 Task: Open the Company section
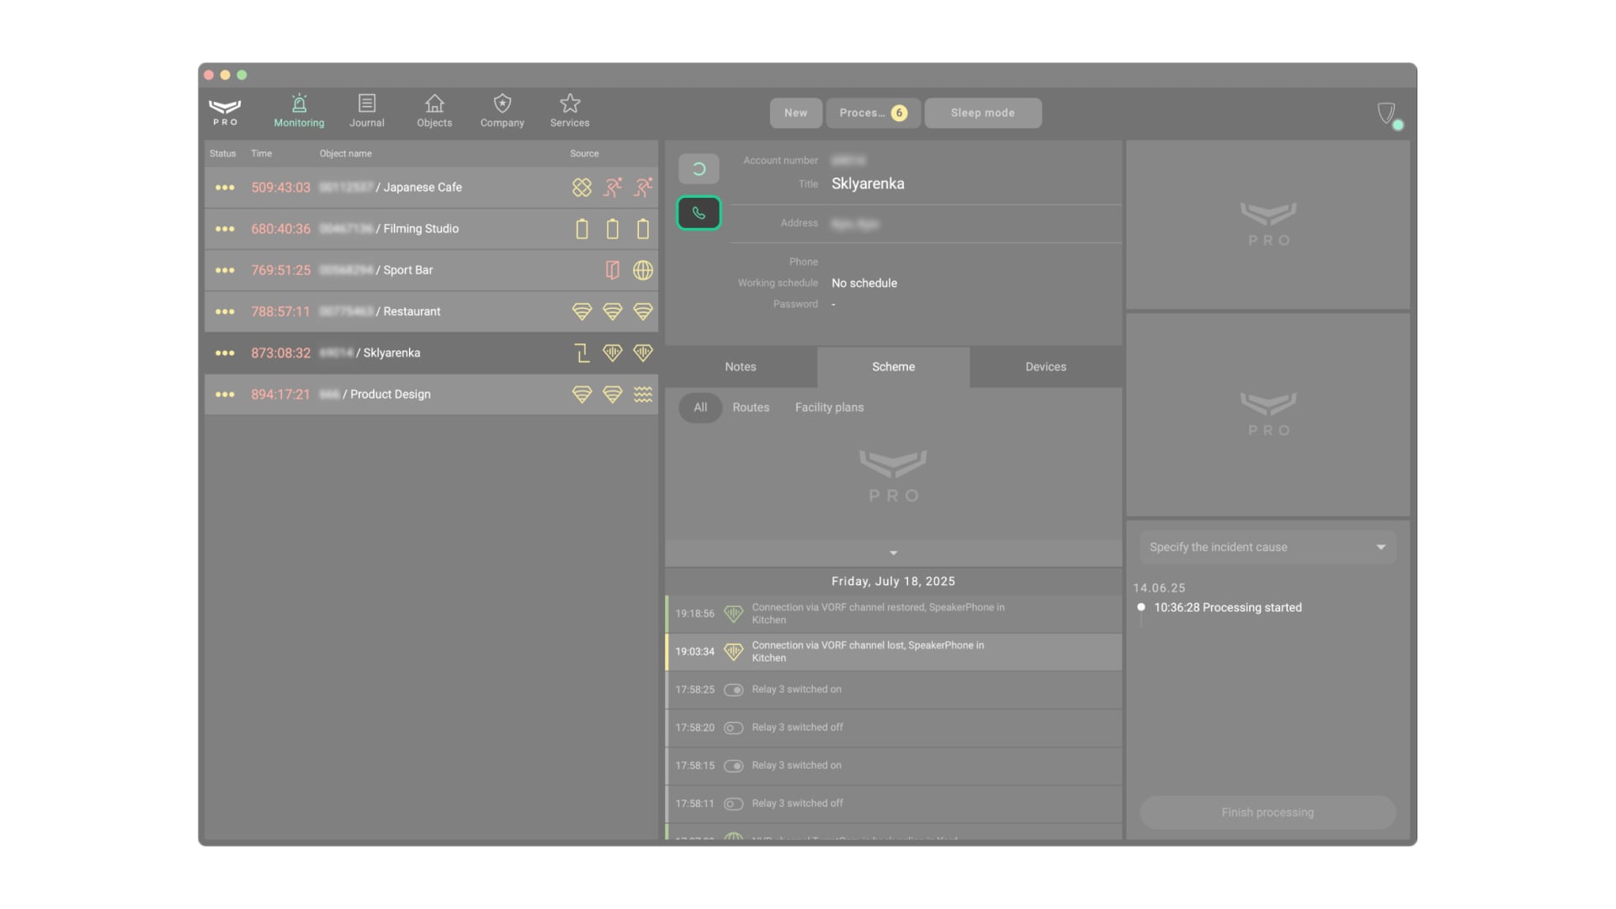(502, 111)
